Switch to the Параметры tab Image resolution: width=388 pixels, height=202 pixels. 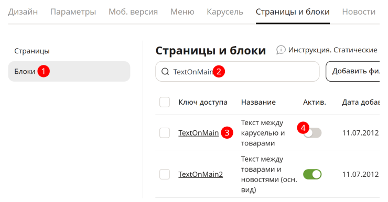(73, 12)
